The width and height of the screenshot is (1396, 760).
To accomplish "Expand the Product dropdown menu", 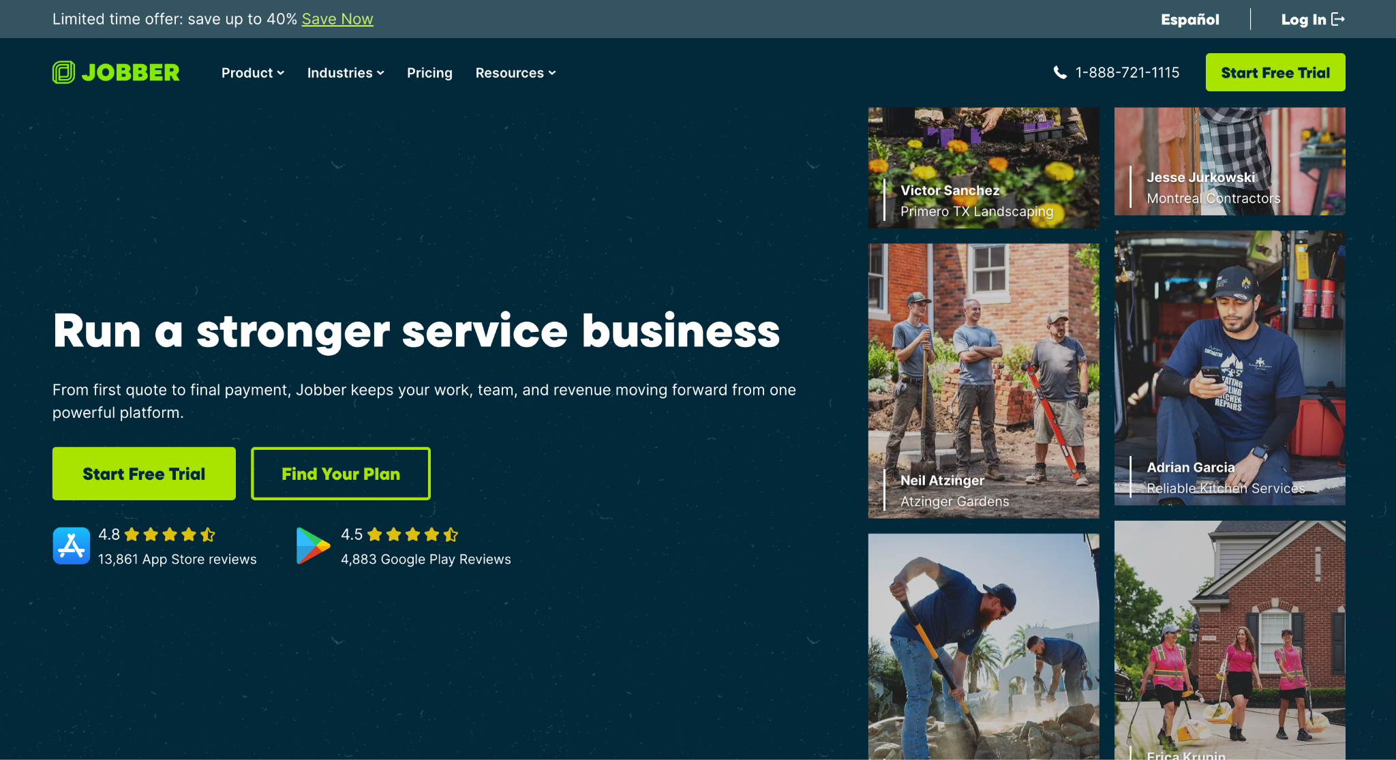I will pos(253,73).
